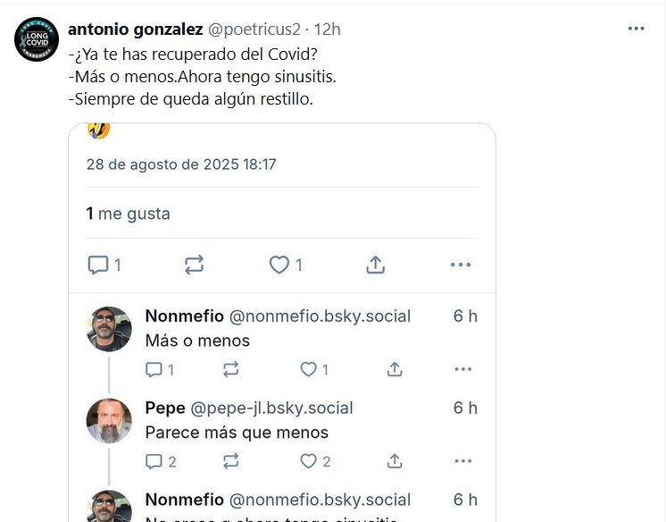Reply to Pepe's "Parece más que menos" comment
This screenshot has width=666, height=522.
pyautogui.click(x=154, y=461)
